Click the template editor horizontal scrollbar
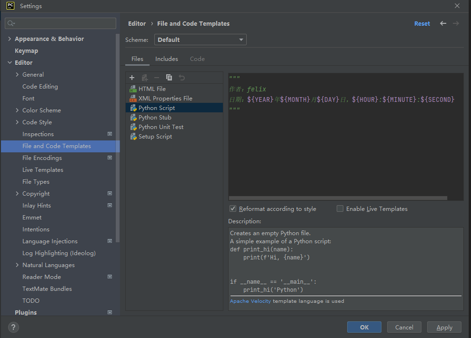 point(338,198)
